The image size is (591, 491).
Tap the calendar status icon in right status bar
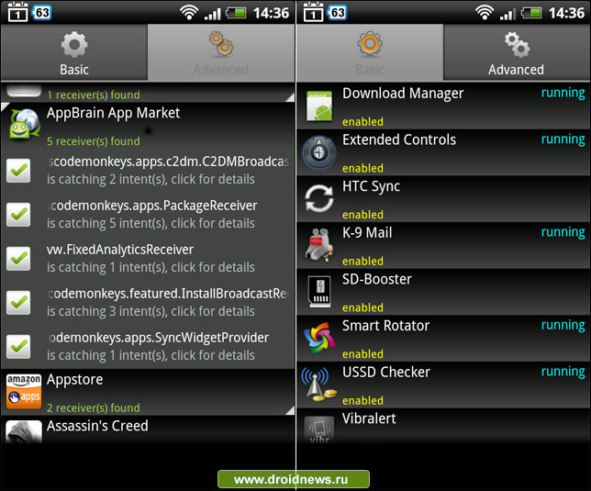[x=314, y=12]
